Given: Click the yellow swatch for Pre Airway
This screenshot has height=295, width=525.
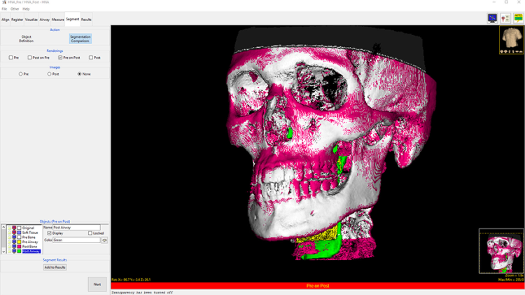Looking at the screenshot, I should click(19, 242).
